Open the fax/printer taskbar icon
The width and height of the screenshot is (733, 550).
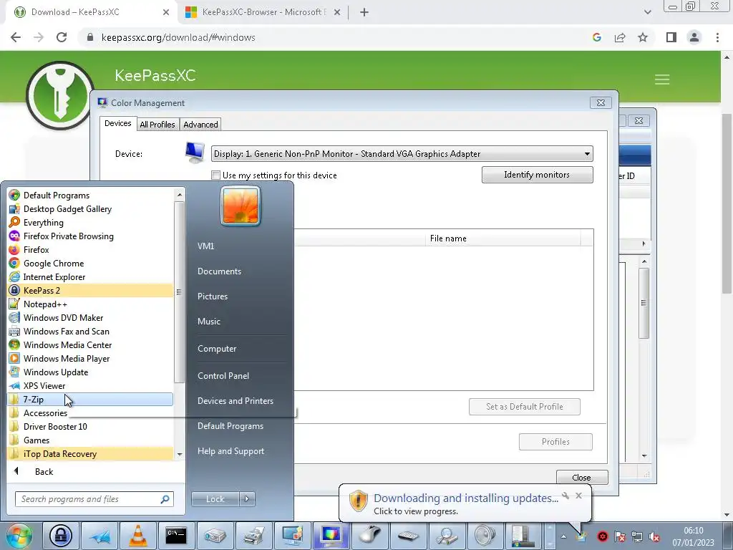coord(253,536)
